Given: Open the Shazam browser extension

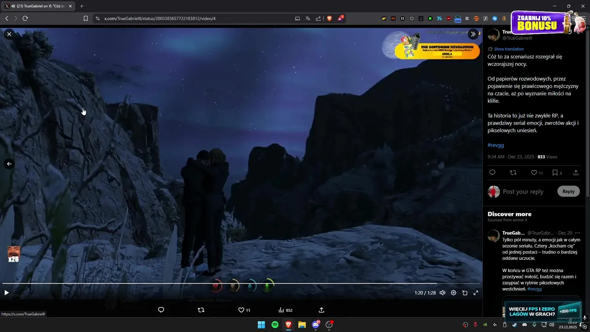Looking at the screenshot, I should coord(495,18).
